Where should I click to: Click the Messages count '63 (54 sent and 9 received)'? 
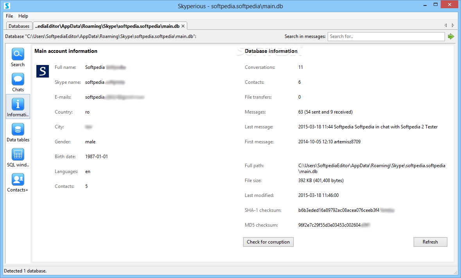coord(325,112)
